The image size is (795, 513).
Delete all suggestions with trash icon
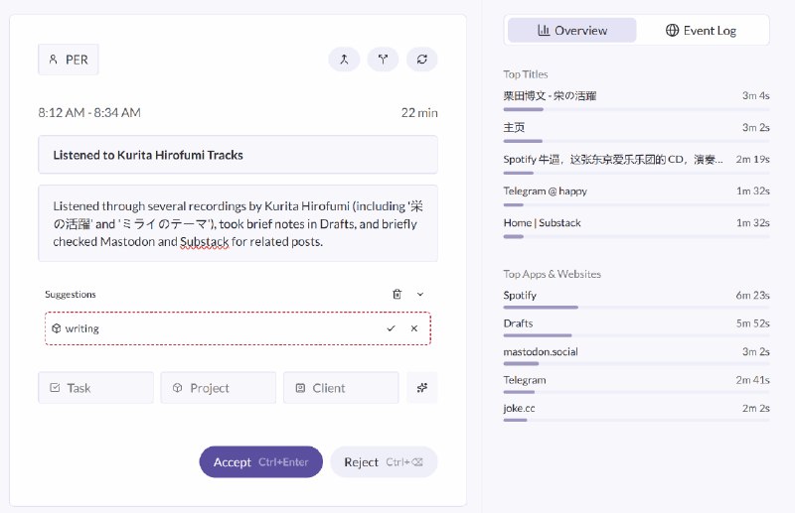coord(397,295)
